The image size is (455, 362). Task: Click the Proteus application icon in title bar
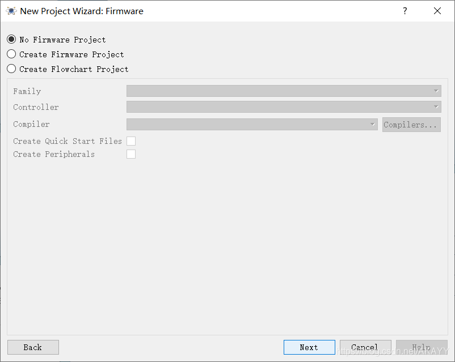[11, 11]
